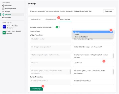Click the Floating Widget icon in sidebar

(x=3, y=9)
